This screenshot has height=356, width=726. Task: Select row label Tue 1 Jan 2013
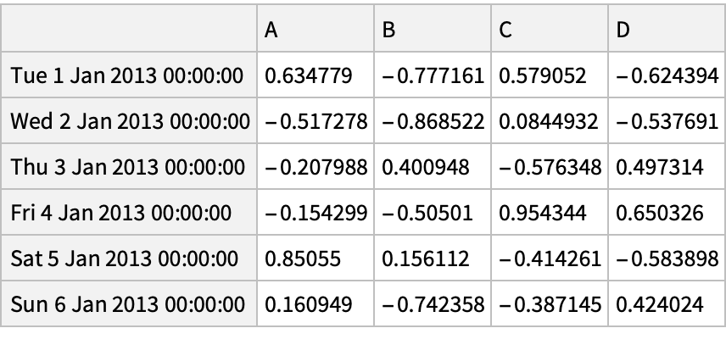[127, 76]
